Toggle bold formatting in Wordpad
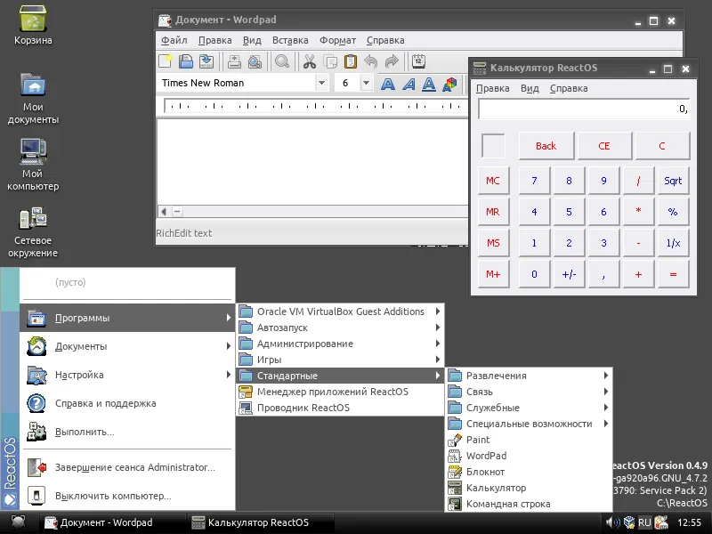712x534 pixels. [x=388, y=84]
